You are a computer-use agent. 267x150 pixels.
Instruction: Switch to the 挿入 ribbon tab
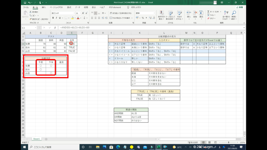tap(44, 8)
